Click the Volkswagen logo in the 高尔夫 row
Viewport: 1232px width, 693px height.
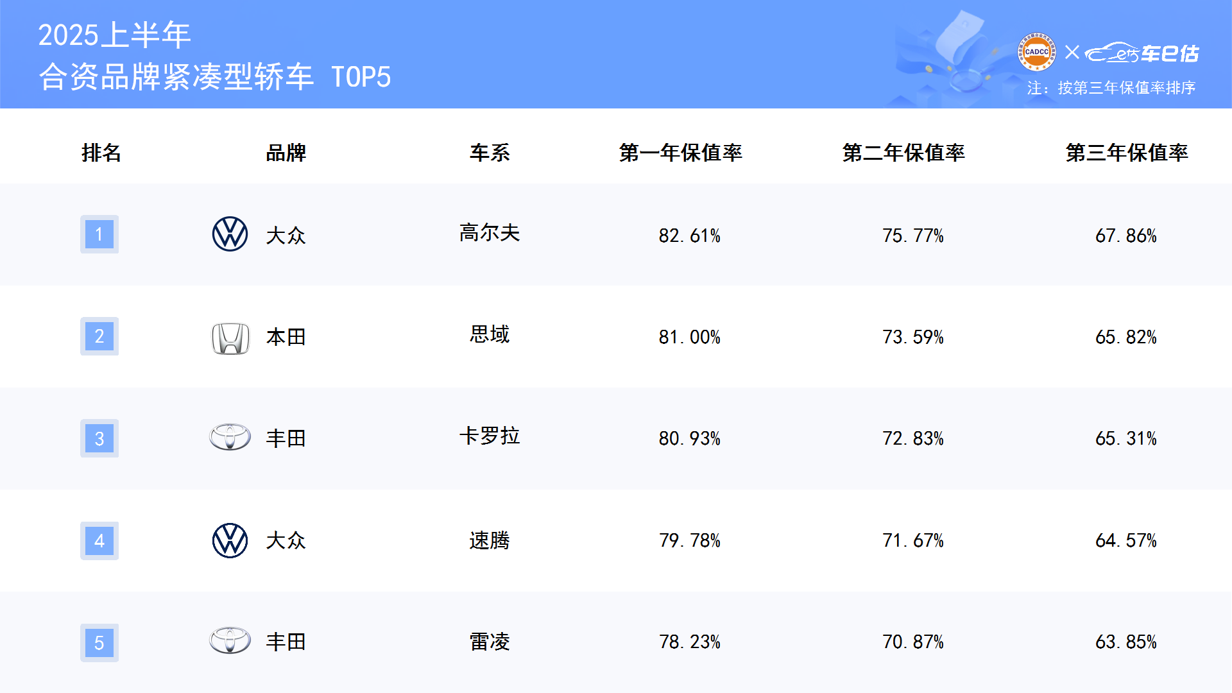point(230,234)
